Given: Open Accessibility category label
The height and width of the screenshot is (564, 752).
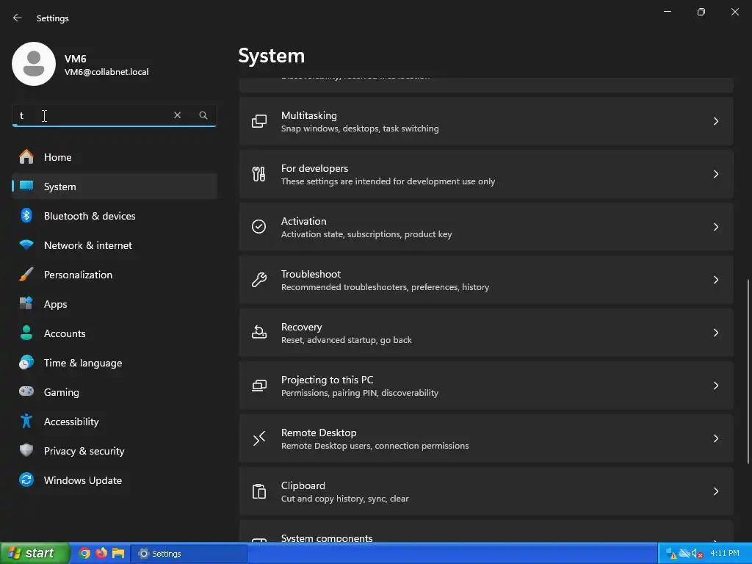Looking at the screenshot, I should pos(71,422).
